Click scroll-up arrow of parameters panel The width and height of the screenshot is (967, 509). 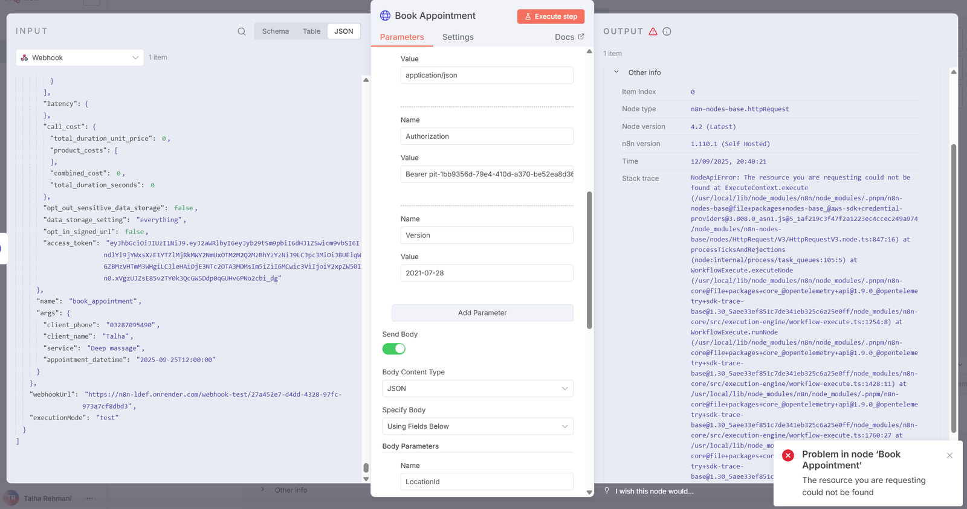[x=589, y=52]
